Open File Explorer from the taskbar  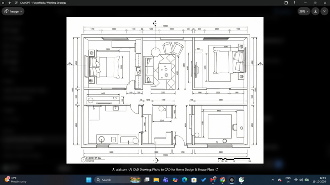coord(156,180)
